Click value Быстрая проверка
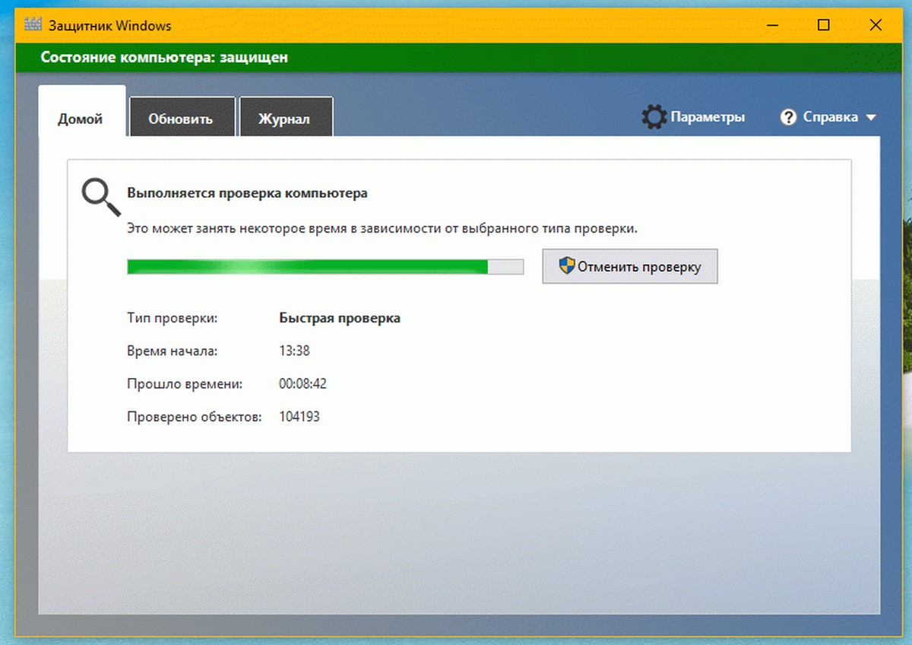This screenshot has height=645, width=912. 340,318
